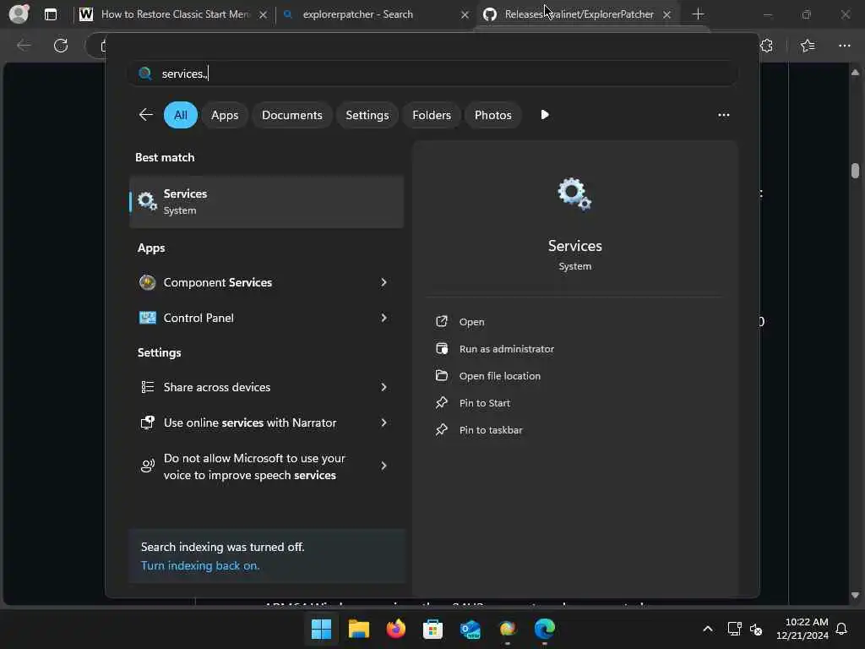Choose Run as administrator

point(507,349)
